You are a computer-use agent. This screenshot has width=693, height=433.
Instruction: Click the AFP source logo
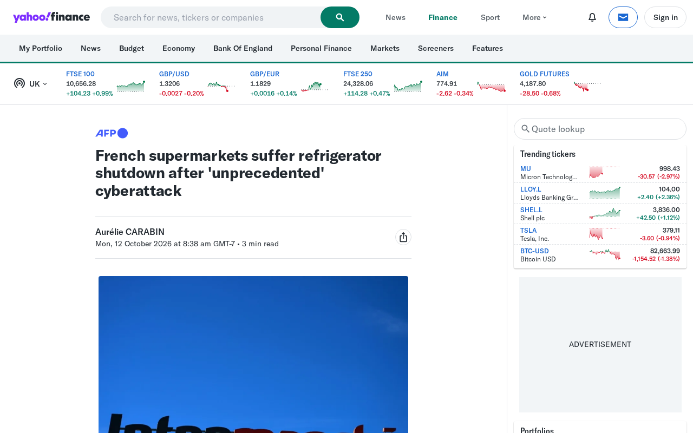[x=112, y=133]
